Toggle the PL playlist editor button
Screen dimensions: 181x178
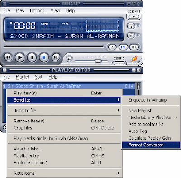123,47
